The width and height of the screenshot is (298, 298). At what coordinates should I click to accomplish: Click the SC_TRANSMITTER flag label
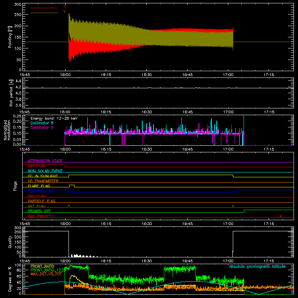(43, 181)
